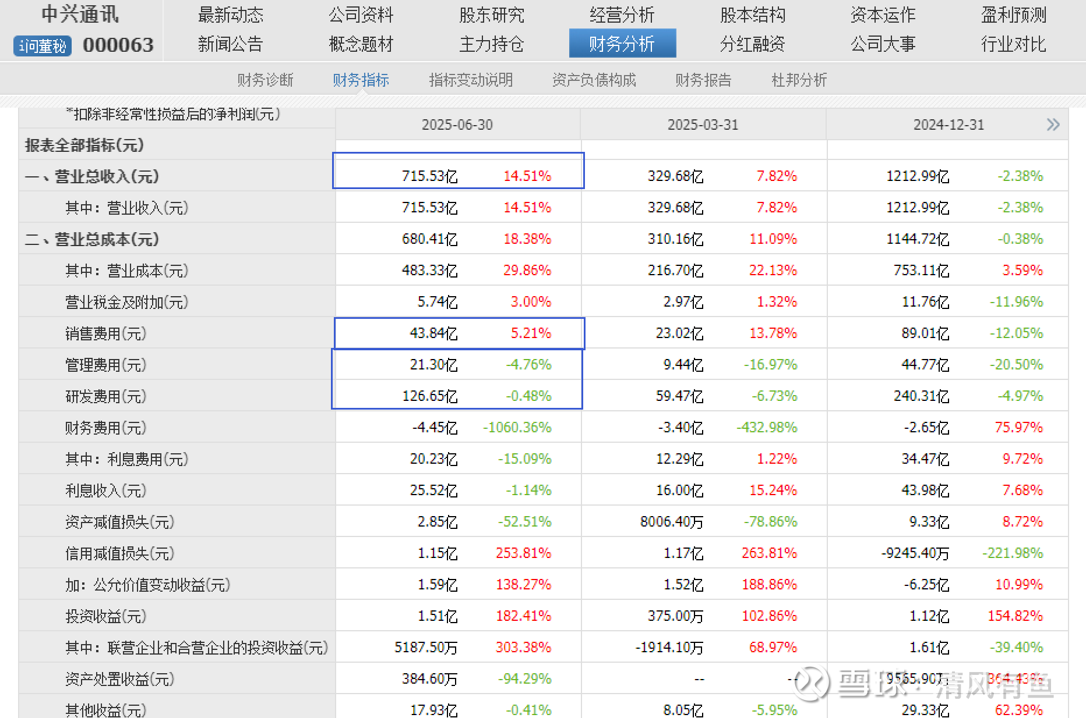Select row label 管理费用(元)

106,365
